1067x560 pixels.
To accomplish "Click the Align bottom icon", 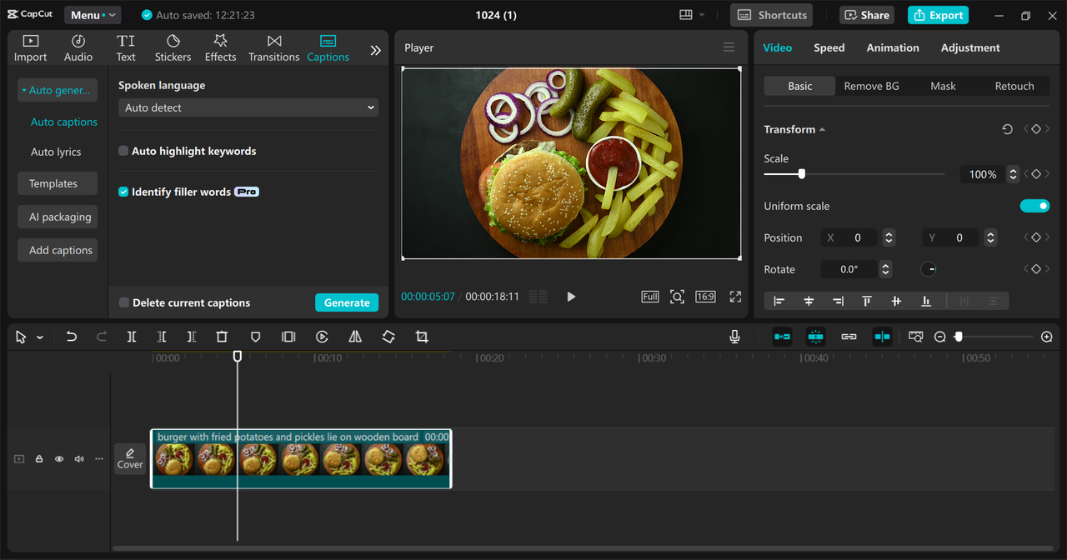I will [x=925, y=301].
